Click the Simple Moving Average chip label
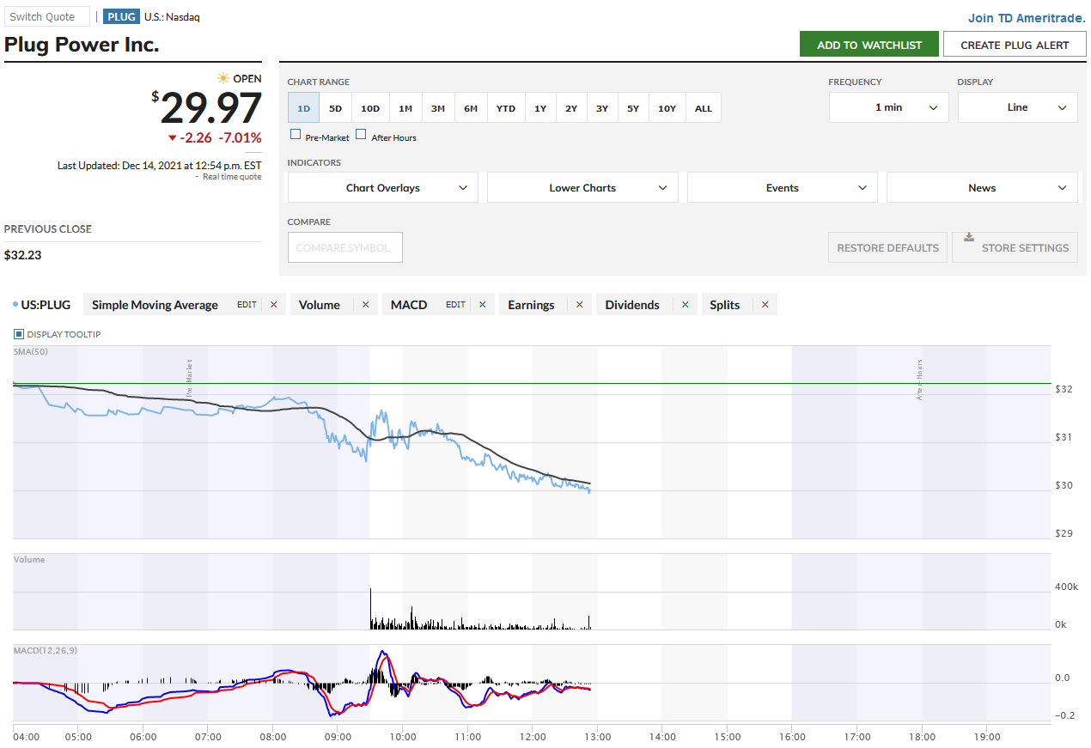 (155, 305)
